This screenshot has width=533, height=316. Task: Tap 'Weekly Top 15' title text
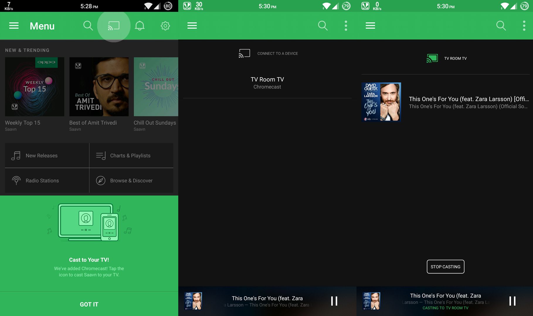point(23,123)
